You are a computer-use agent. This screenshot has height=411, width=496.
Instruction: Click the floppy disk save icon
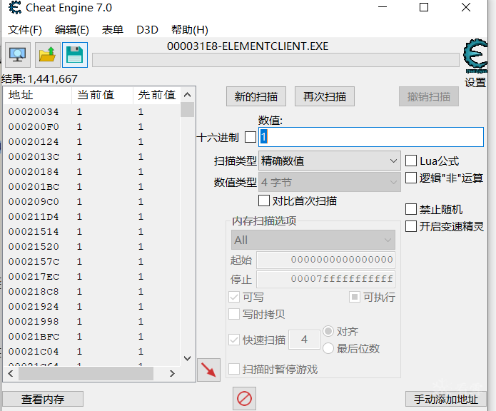[75, 55]
